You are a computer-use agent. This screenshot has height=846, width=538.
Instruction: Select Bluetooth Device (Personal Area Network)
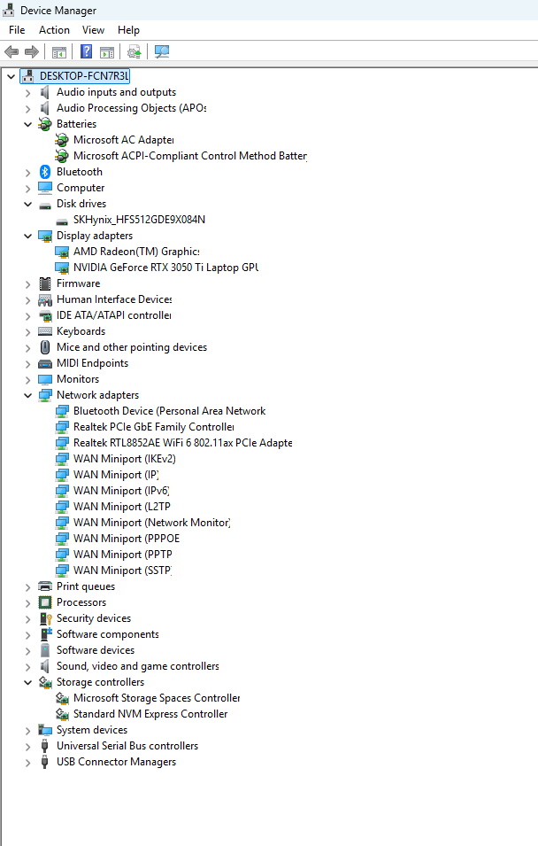pos(170,411)
